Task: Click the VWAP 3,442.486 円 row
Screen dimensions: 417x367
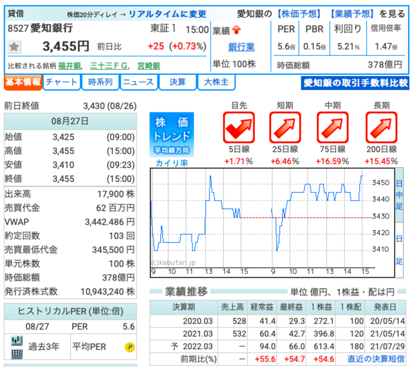Action: (x=70, y=222)
